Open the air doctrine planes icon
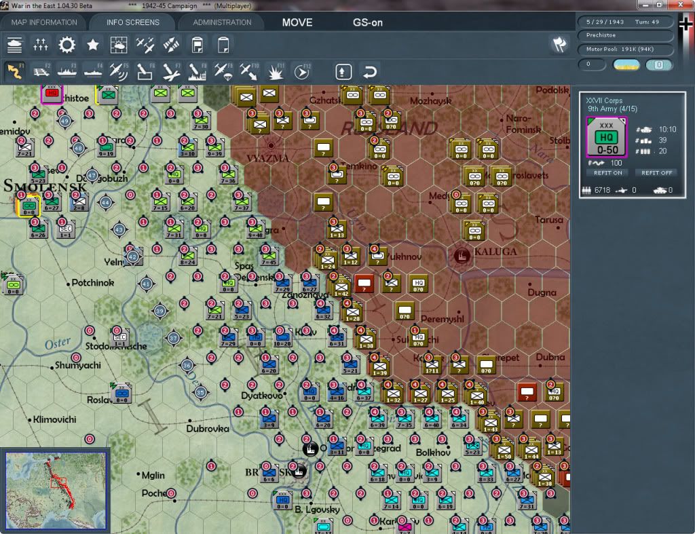The width and height of the screenshot is (695, 534). pyautogui.click(x=145, y=45)
